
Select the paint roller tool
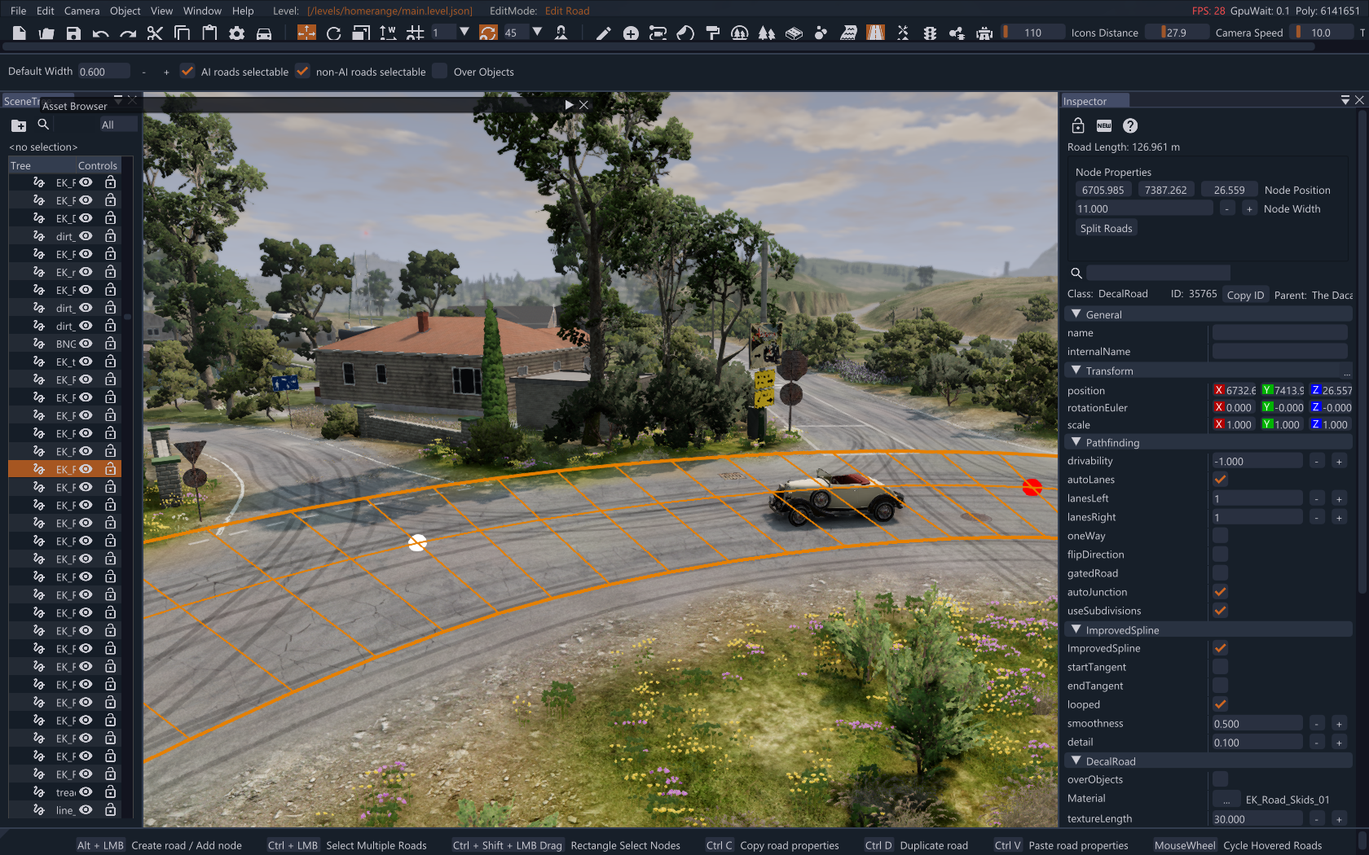point(713,33)
